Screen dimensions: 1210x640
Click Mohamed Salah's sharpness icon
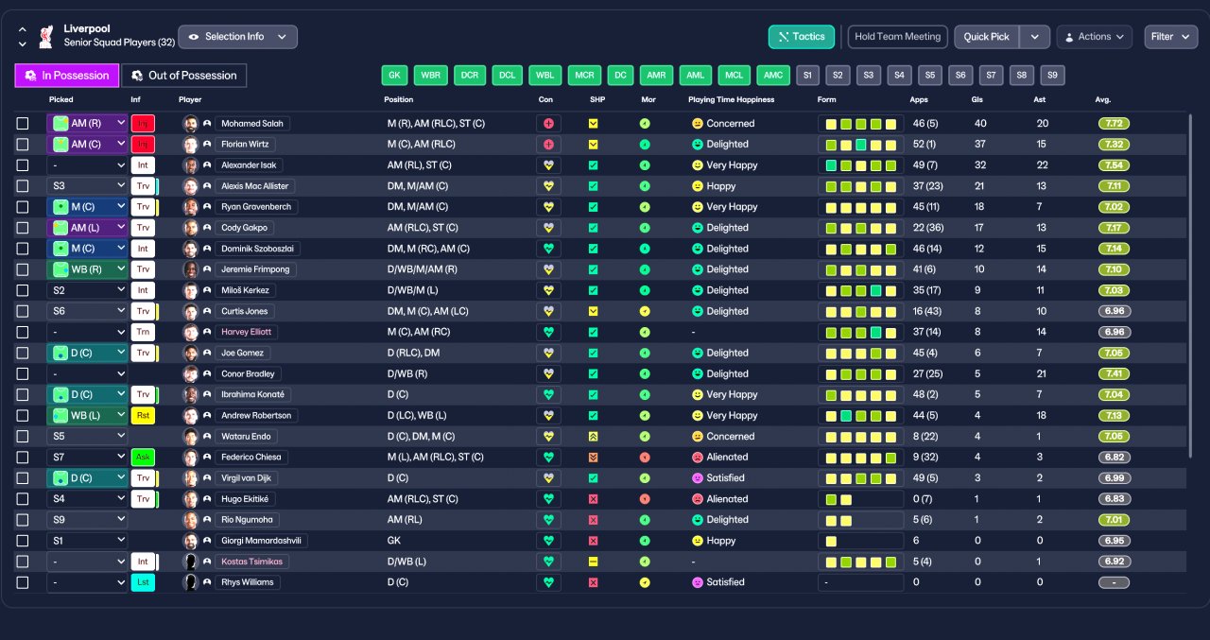click(x=593, y=123)
